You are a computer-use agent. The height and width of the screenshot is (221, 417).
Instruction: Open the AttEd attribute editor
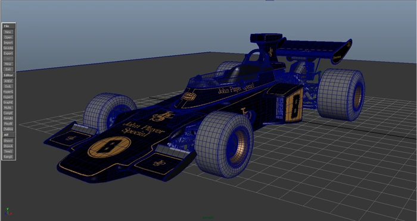click(8, 81)
